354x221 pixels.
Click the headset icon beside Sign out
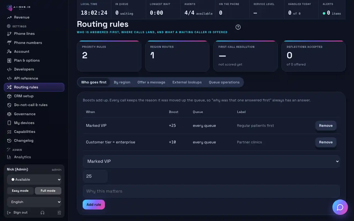coord(43,212)
